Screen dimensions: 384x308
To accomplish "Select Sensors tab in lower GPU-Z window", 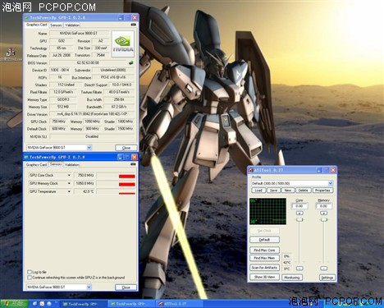I will click(56, 164).
